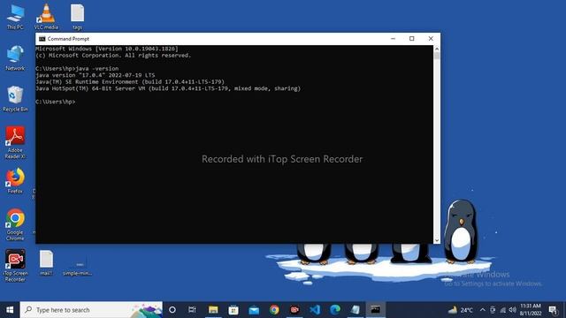Open the Mail app on taskbar
This screenshot has width=566, height=318.
point(254,310)
